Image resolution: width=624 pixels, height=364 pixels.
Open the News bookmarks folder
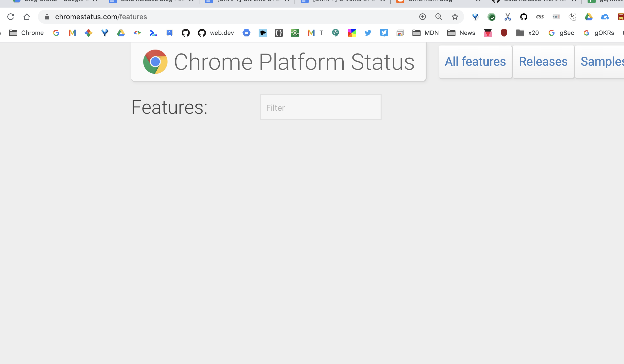(x=461, y=33)
